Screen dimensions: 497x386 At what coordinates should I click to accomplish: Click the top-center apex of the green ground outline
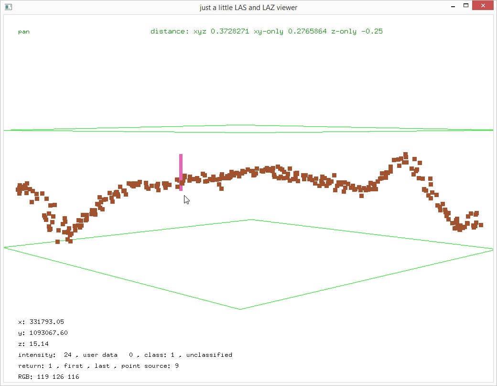pyautogui.click(x=251, y=220)
